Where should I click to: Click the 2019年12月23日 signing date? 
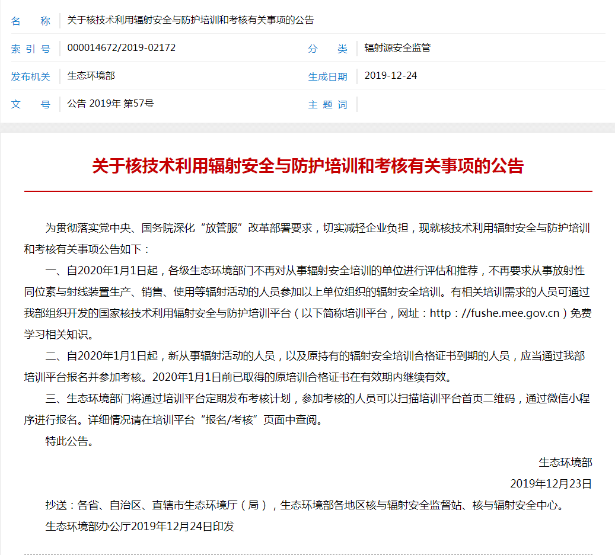click(x=551, y=484)
